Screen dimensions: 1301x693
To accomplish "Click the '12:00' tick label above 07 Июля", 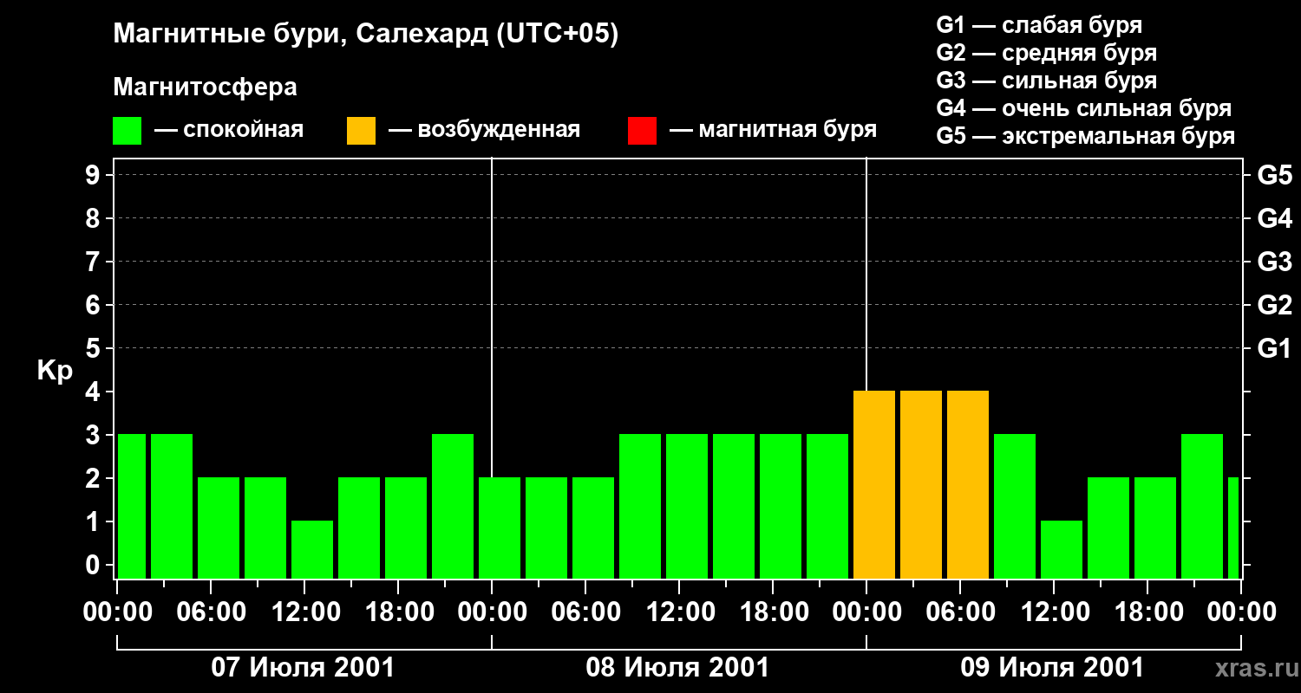I will click(x=304, y=612).
